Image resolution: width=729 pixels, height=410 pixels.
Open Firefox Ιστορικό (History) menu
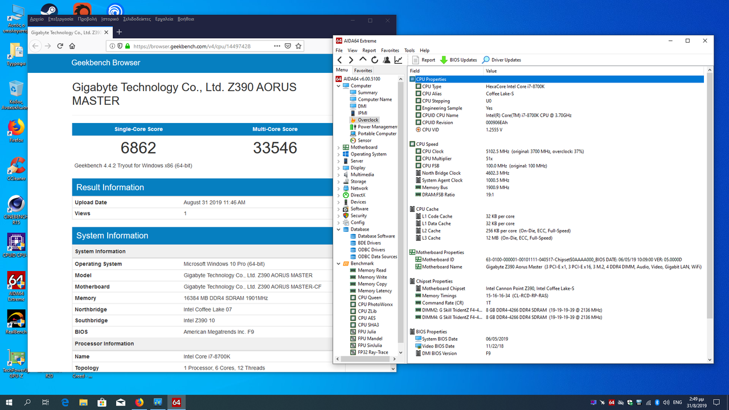click(110, 19)
